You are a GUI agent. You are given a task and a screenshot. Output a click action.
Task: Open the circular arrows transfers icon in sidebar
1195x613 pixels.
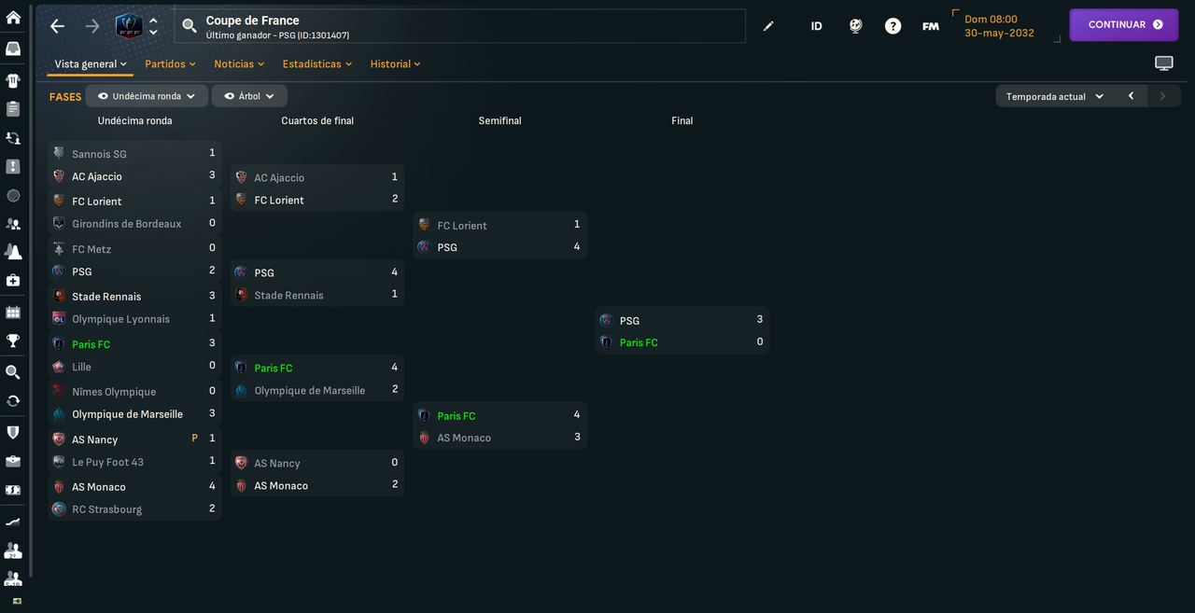point(13,400)
